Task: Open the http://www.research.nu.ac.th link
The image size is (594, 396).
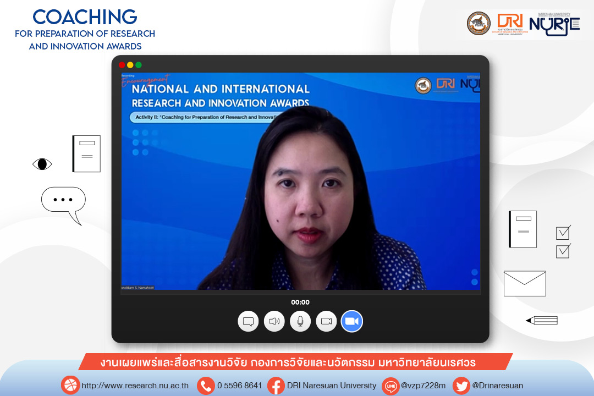Action: coord(135,386)
